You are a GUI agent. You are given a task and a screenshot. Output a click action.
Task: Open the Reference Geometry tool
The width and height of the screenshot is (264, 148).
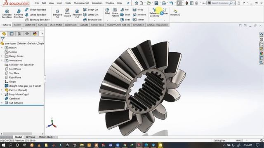pyautogui.click(x=154, y=13)
